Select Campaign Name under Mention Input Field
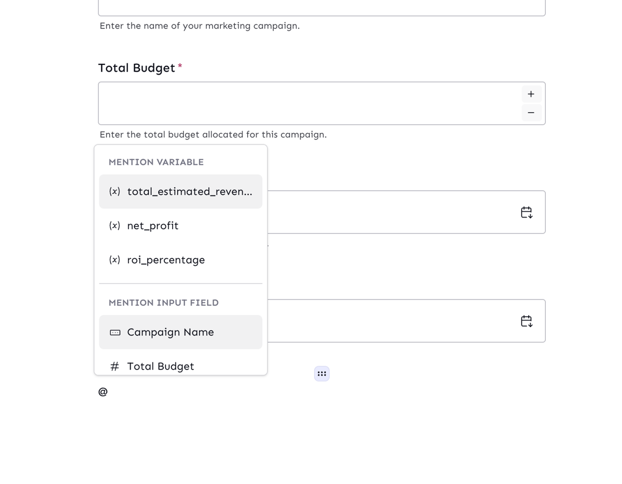The width and height of the screenshot is (622, 484). pyautogui.click(x=171, y=332)
